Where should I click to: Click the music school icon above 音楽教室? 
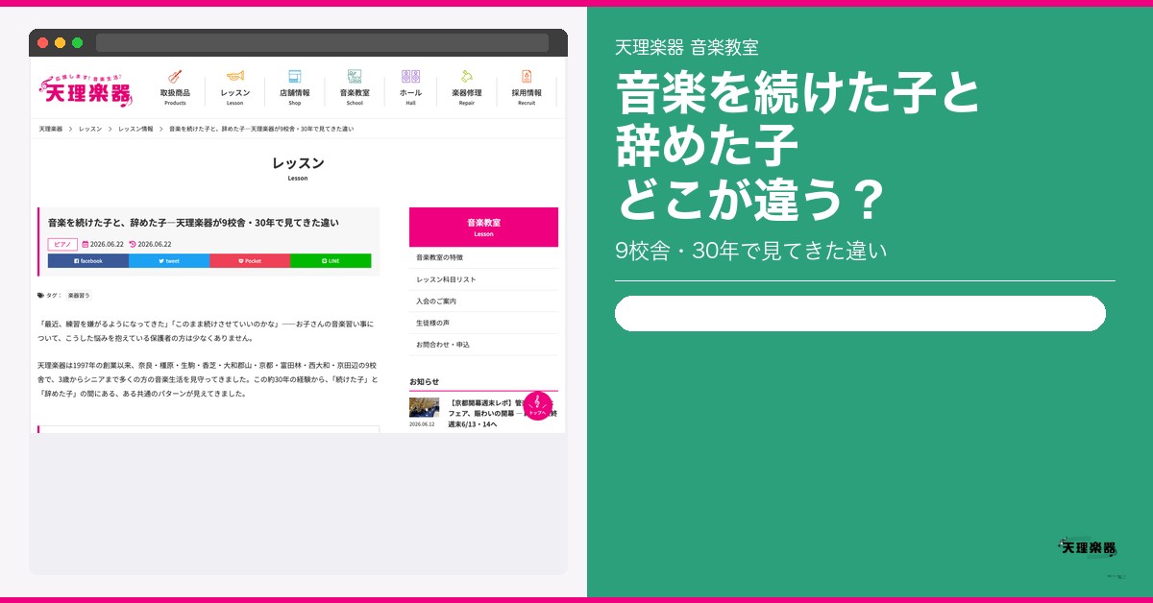click(x=355, y=77)
